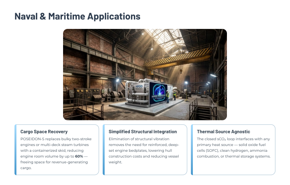Click the red crane hook in image
Screen dimensions: 290x185
181,71
